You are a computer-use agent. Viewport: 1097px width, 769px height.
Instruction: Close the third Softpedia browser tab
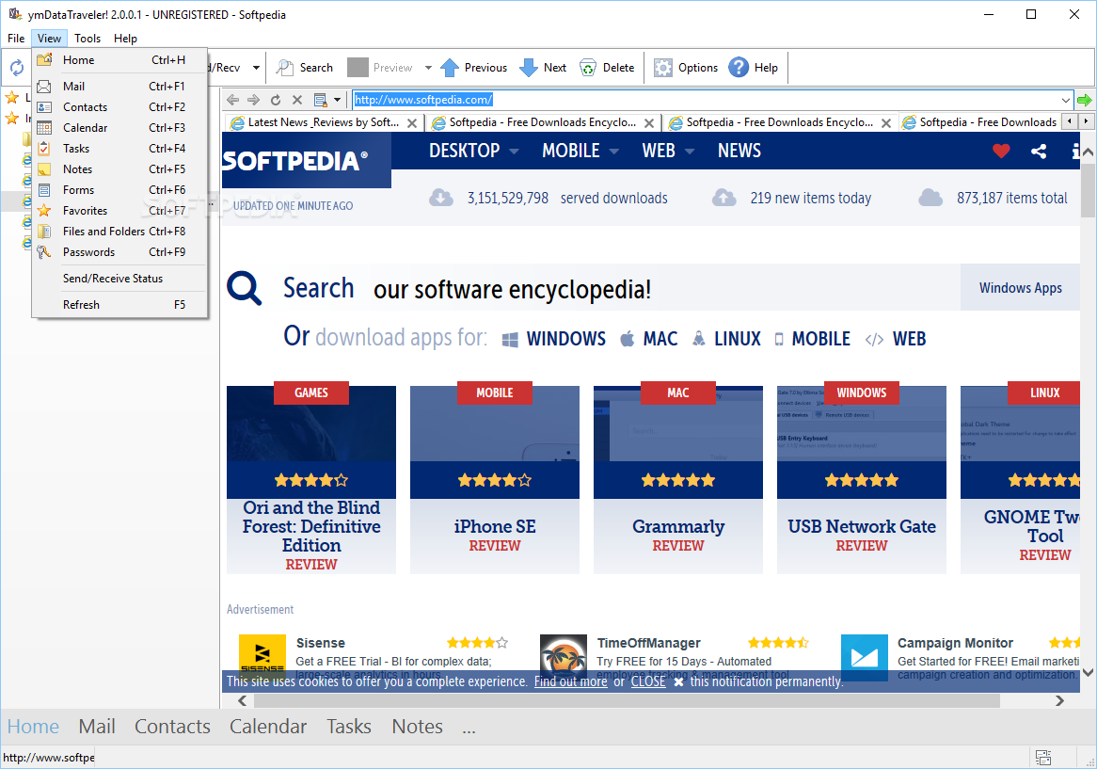pos(886,123)
